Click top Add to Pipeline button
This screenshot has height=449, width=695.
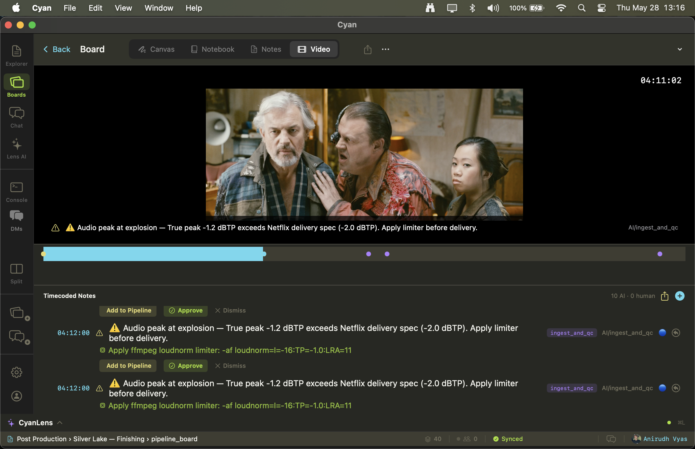[x=128, y=310]
